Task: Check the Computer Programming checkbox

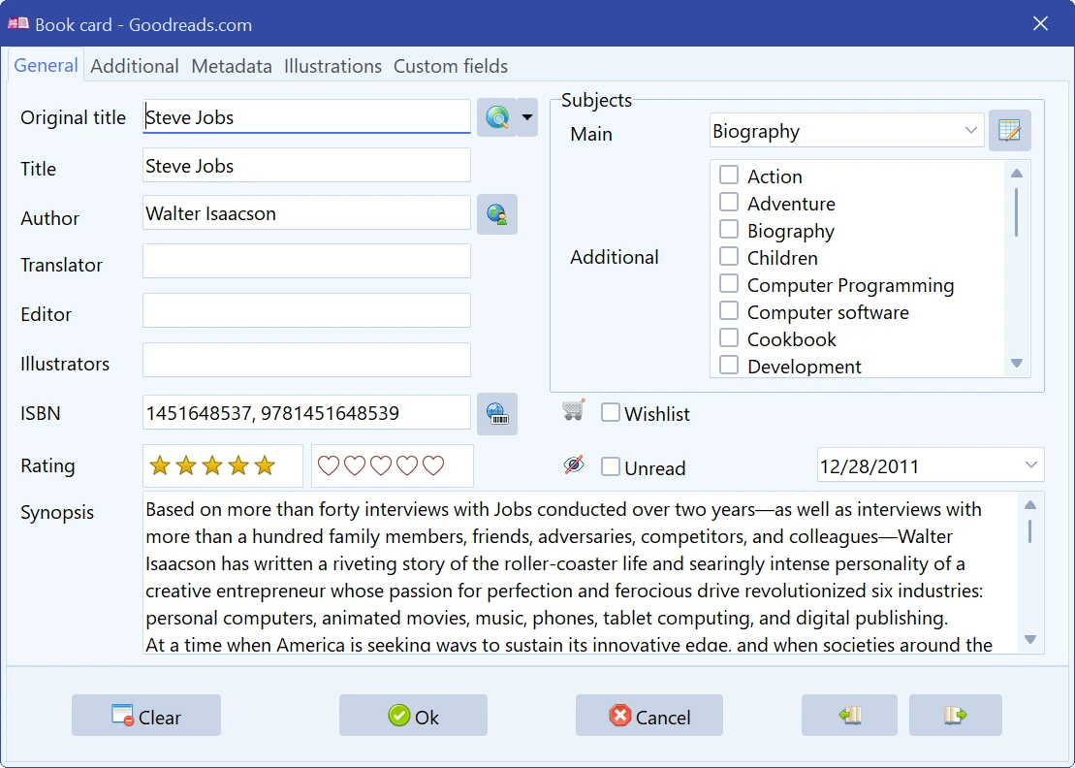Action: [729, 283]
